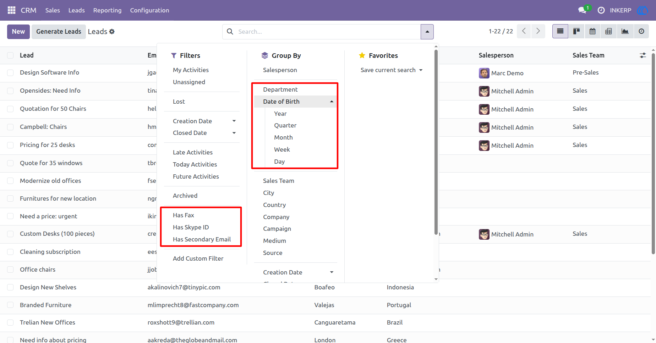Viewport: 656px width, 343px height.
Task: Click the CRM app title
Action: (28, 10)
